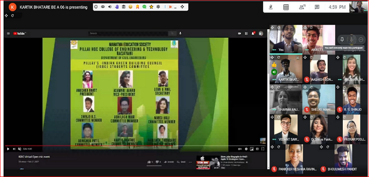Remove participant with the minus circle icon
The image size is (369, 177).
pos(361,39)
